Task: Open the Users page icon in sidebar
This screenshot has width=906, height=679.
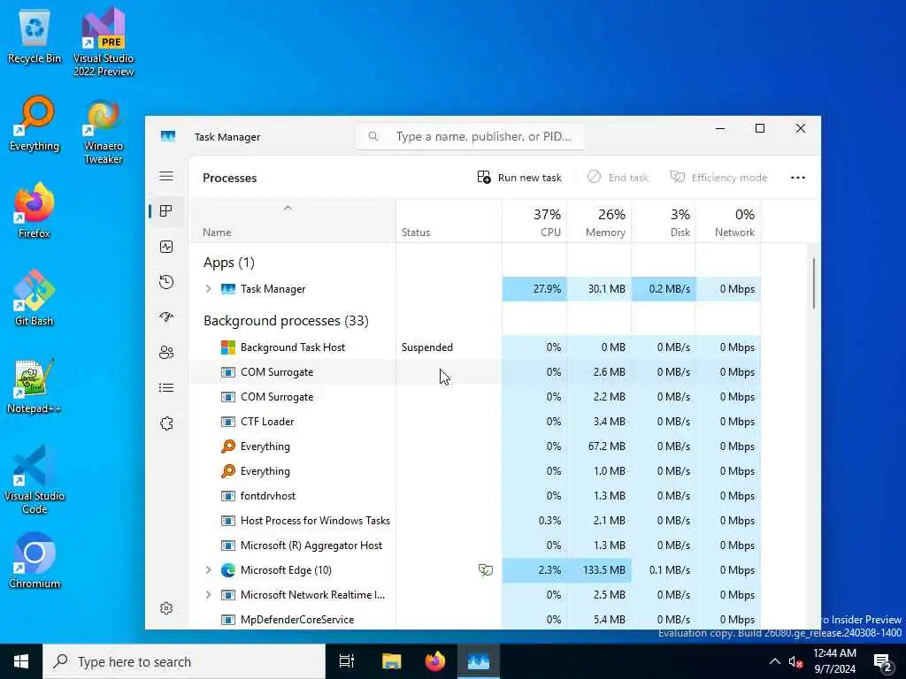Action: click(166, 352)
